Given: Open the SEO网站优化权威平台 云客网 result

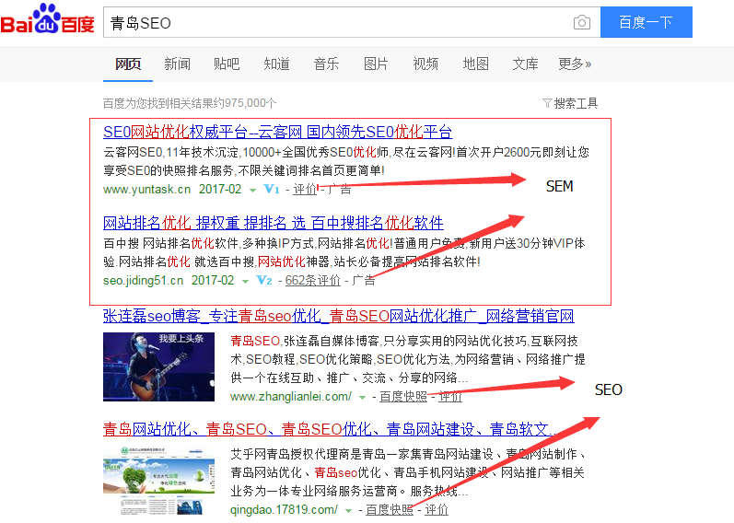Looking at the screenshot, I should pyautogui.click(x=277, y=132).
